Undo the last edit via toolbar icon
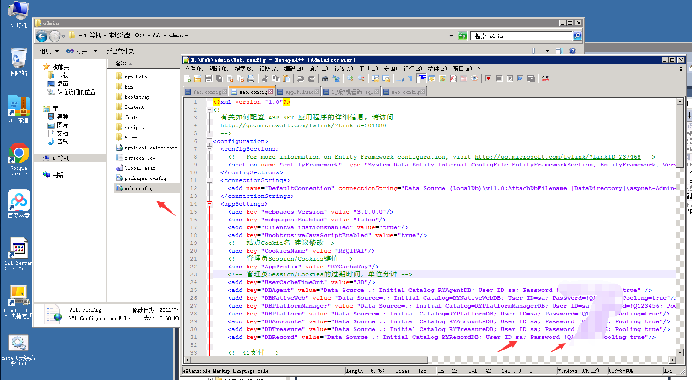Viewport: 692px width, 380px height. click(x=301, y=78)
